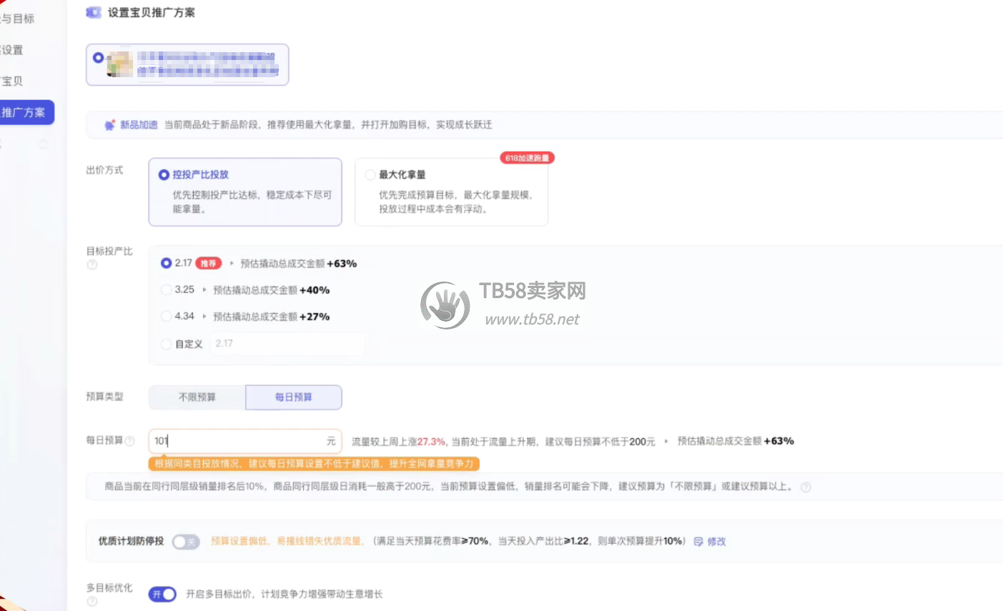Image resolution: width=1003 pixels, height=611 pixels.
Task: Expand arrow next to 3.25 estimate
Action: 204,290
